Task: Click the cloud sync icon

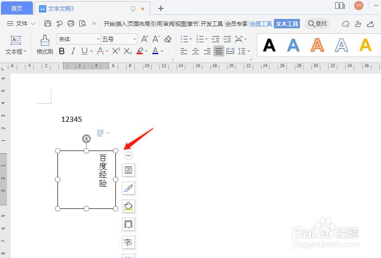Action: pos(345,24)
